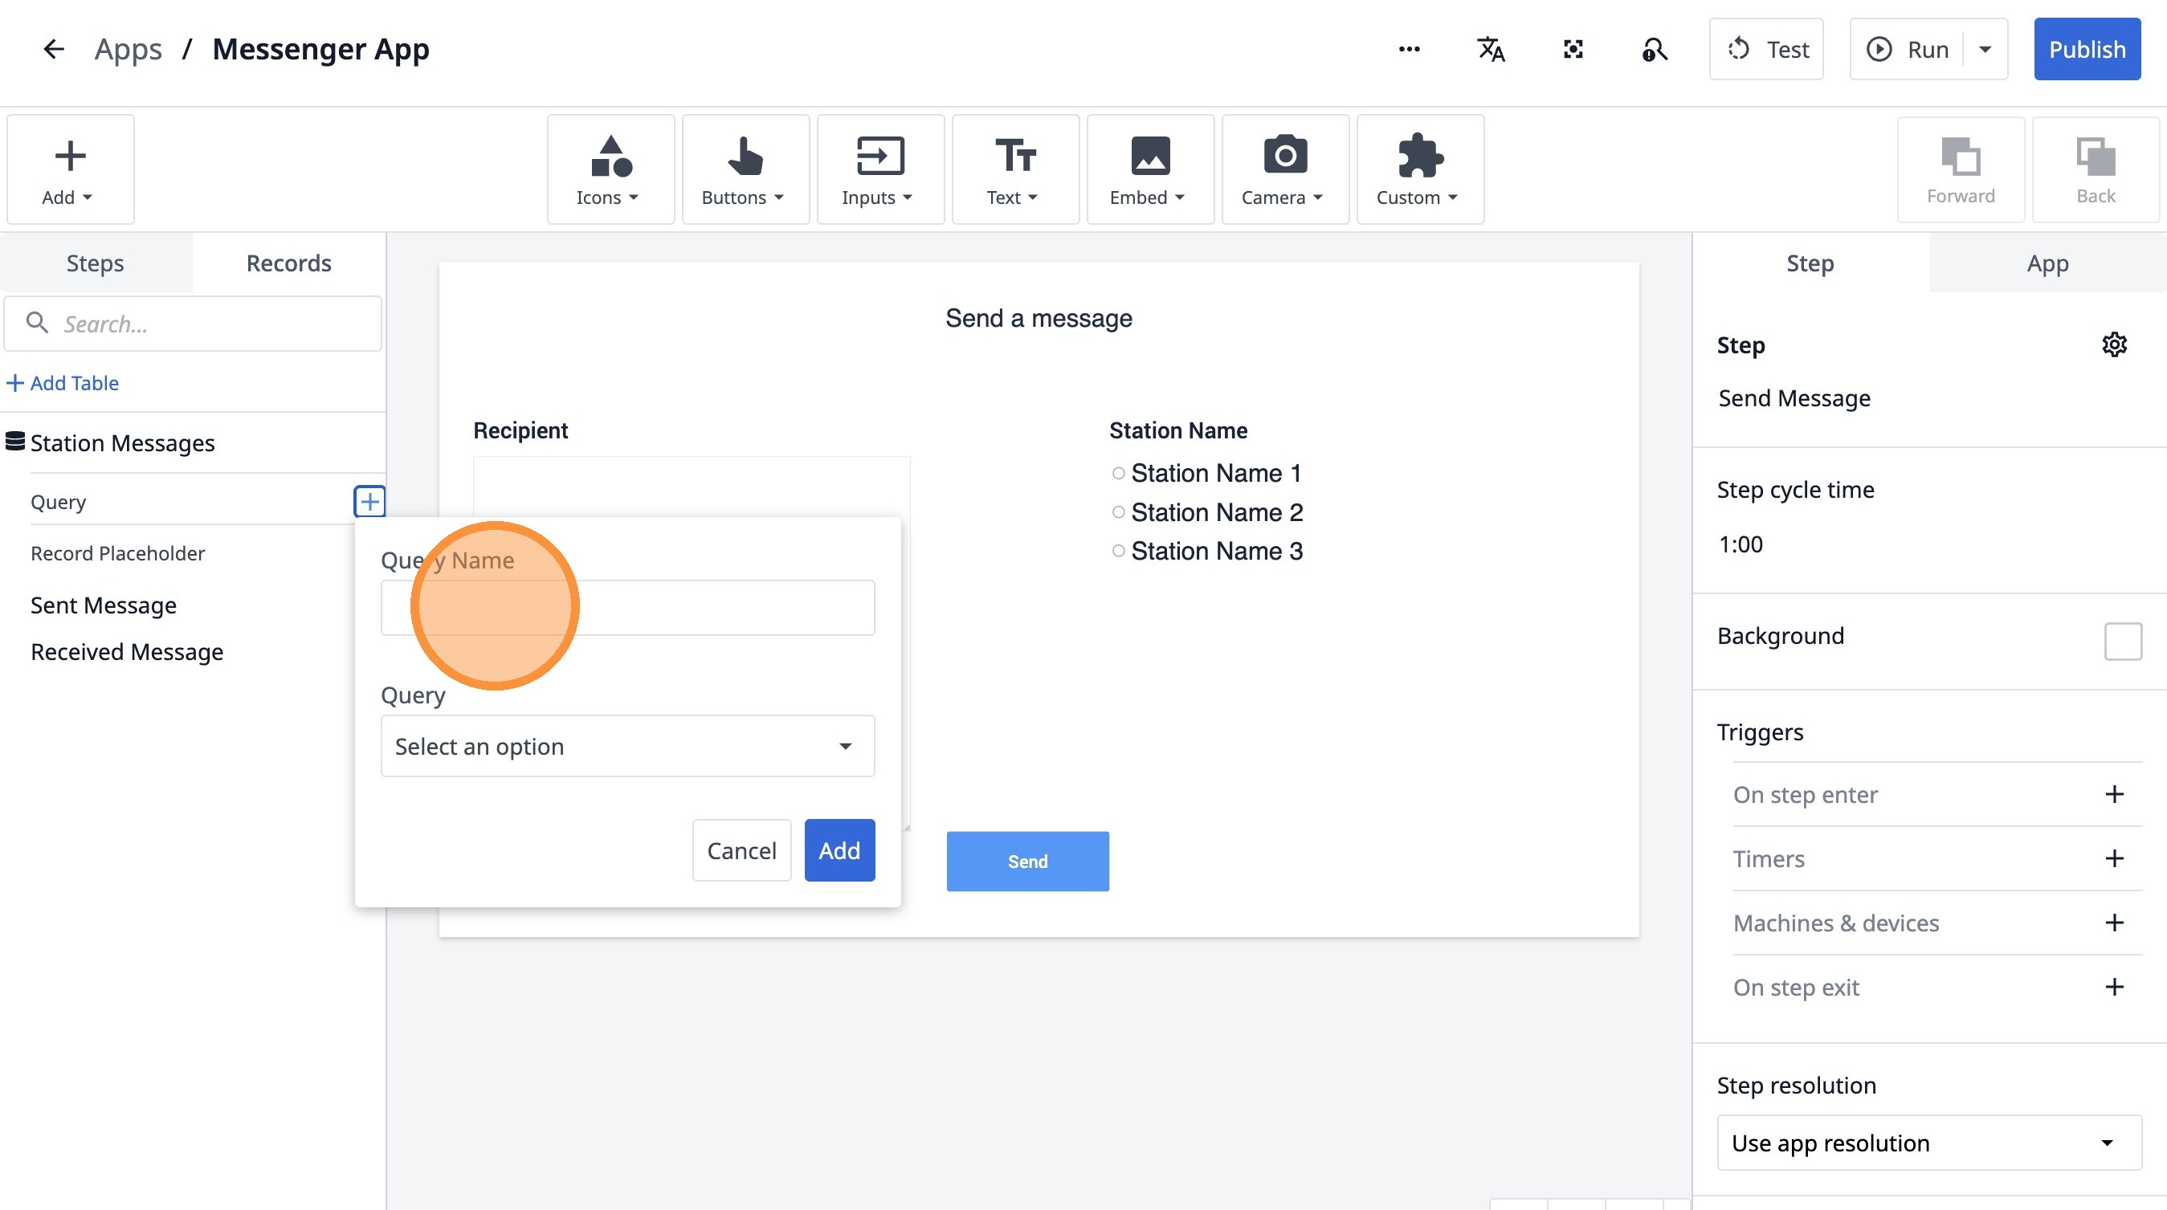2167x1210 pixels.
Task: Open the Query select an option dropdown
Action: (x=627, y=747)
